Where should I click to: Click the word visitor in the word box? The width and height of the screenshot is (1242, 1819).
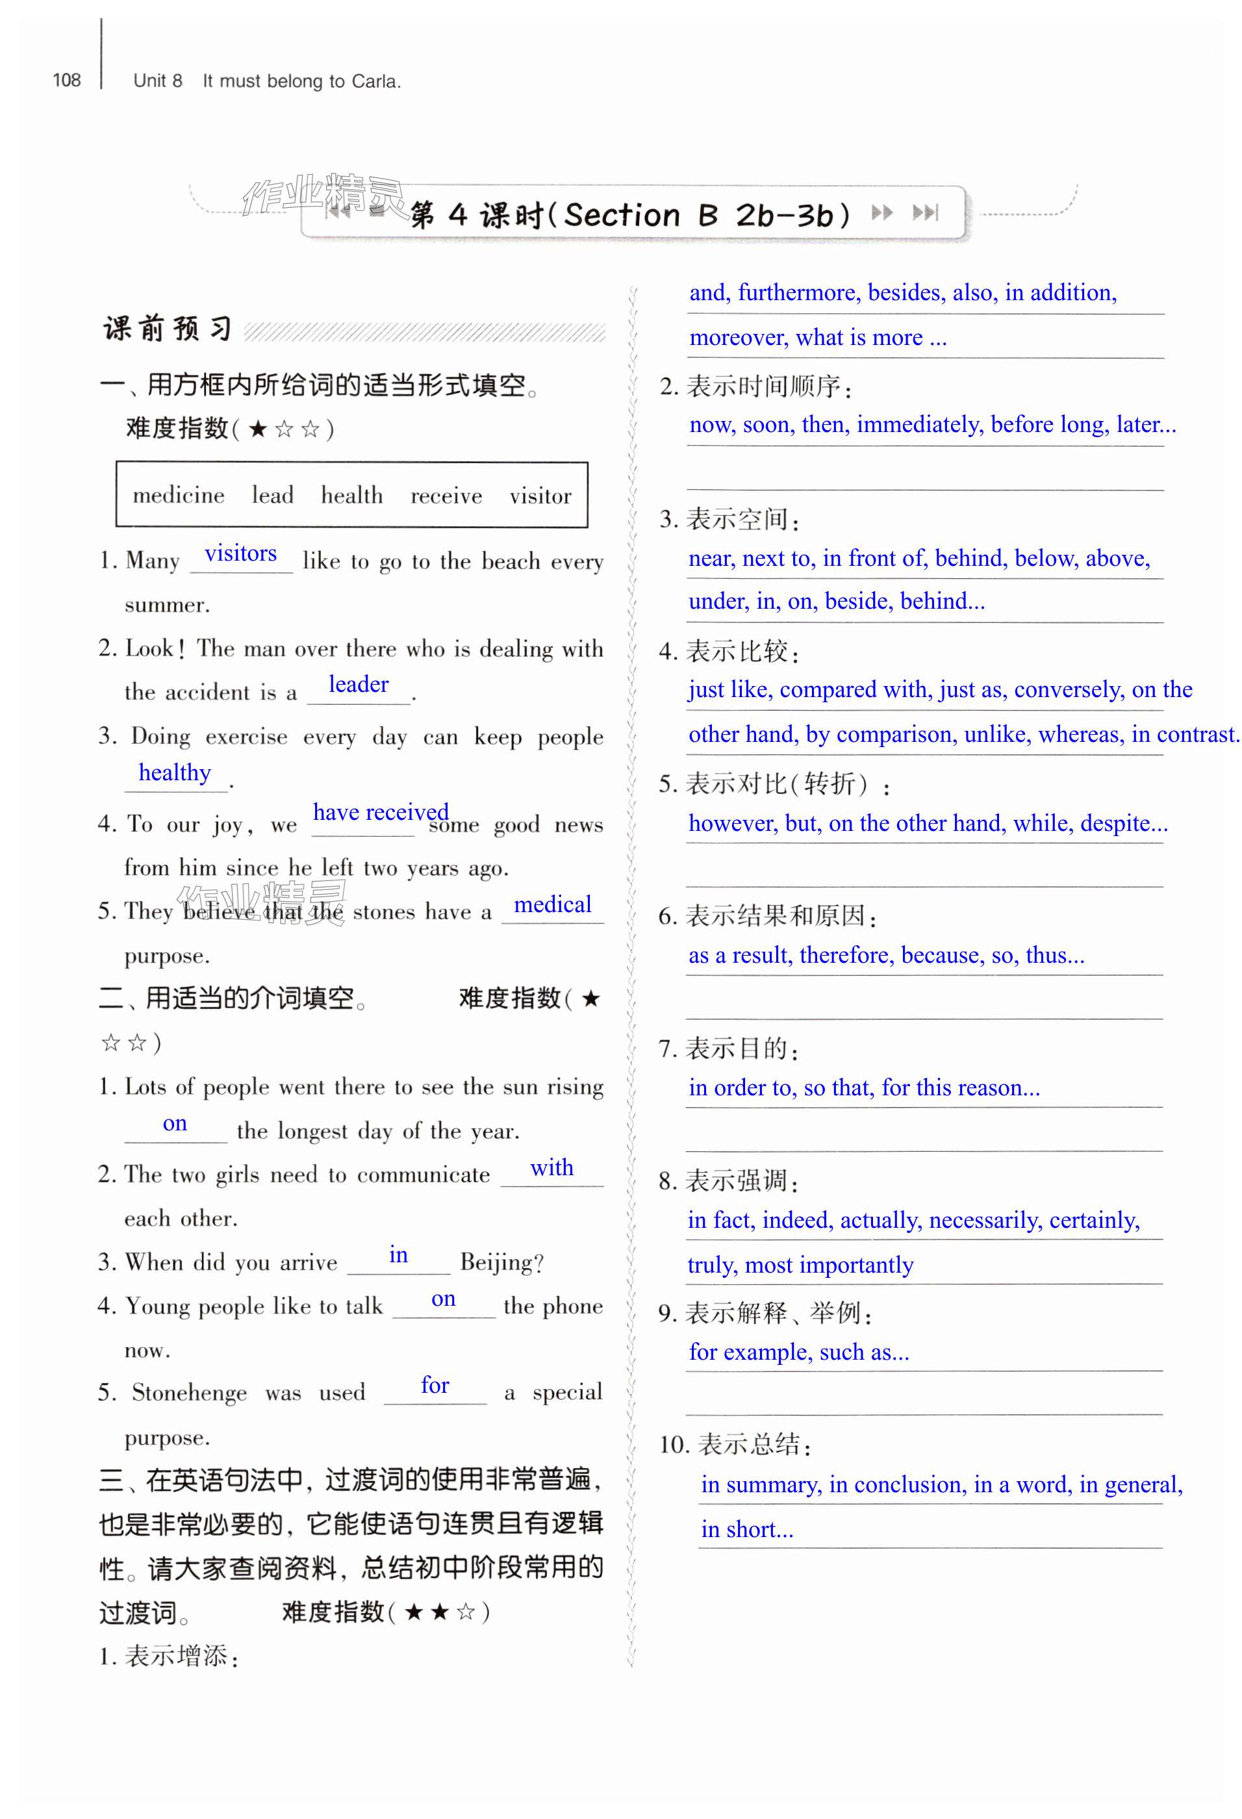point(540,496)
